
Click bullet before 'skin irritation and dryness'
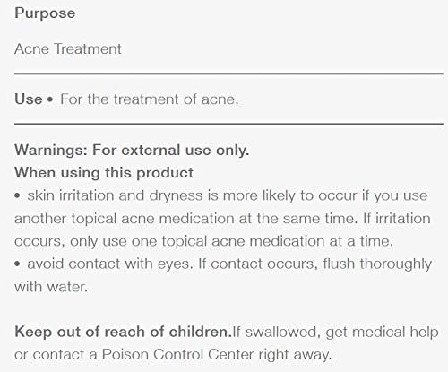18,196
